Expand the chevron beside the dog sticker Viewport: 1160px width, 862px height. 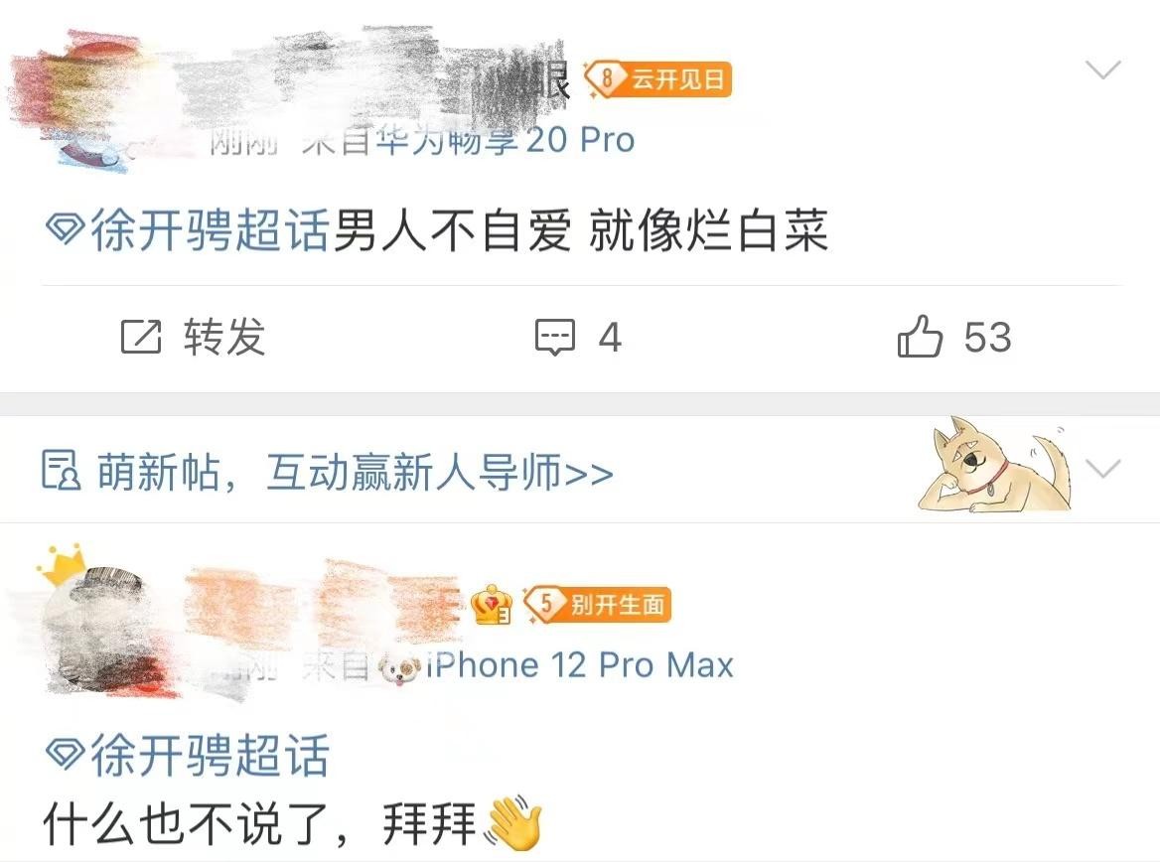[x=1103, y=469]
